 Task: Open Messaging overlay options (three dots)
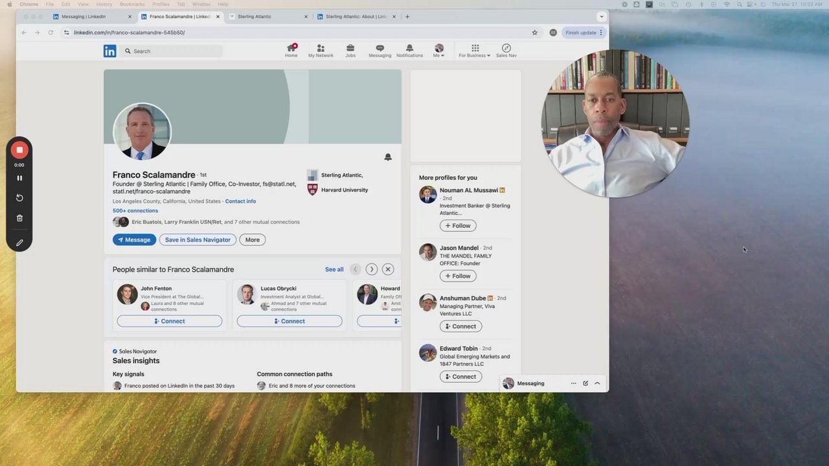click(573, 384)
